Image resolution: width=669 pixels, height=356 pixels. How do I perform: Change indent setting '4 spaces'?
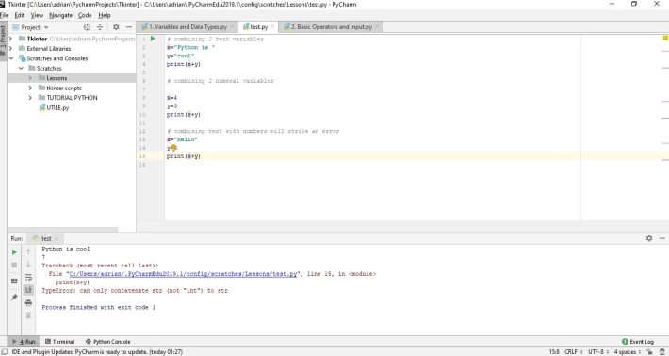tap(628, 352)
